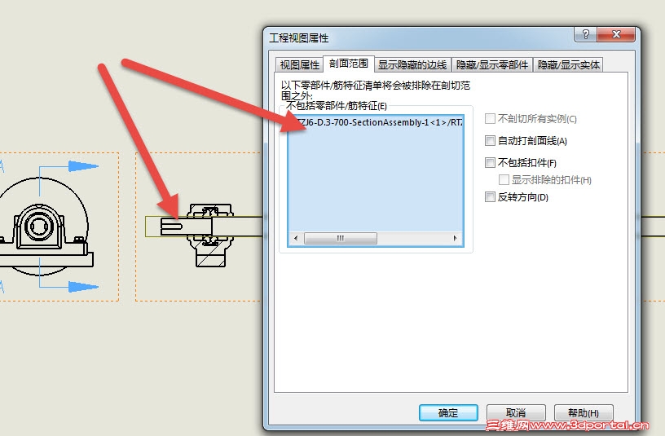Click the lower blue section arrow
Viewport: 665px width, 436px height.
[x=83, y=287]
